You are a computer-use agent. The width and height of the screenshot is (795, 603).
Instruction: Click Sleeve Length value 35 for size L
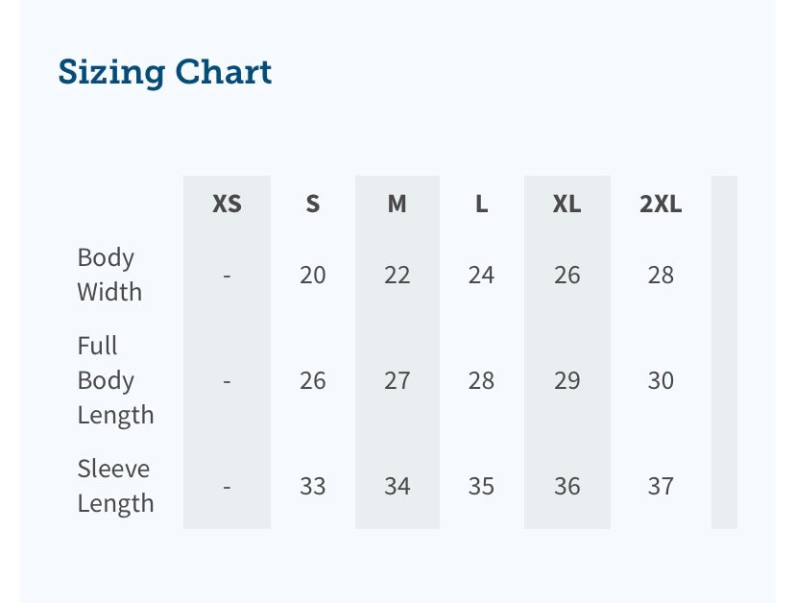click(x=481, y=487)
